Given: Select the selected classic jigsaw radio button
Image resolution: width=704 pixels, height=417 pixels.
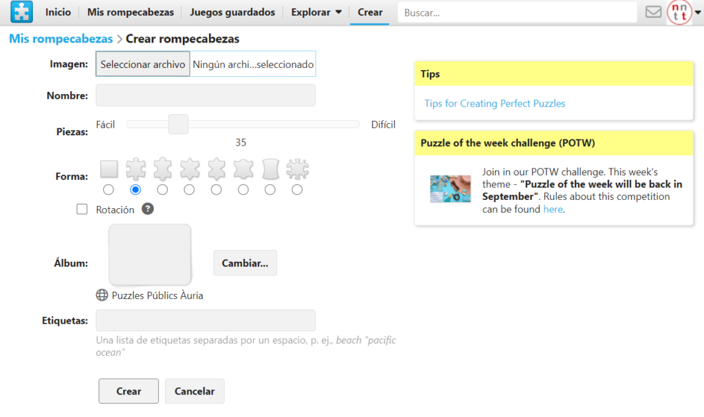Looking at the screenshot, I should [x=135, y=190].
